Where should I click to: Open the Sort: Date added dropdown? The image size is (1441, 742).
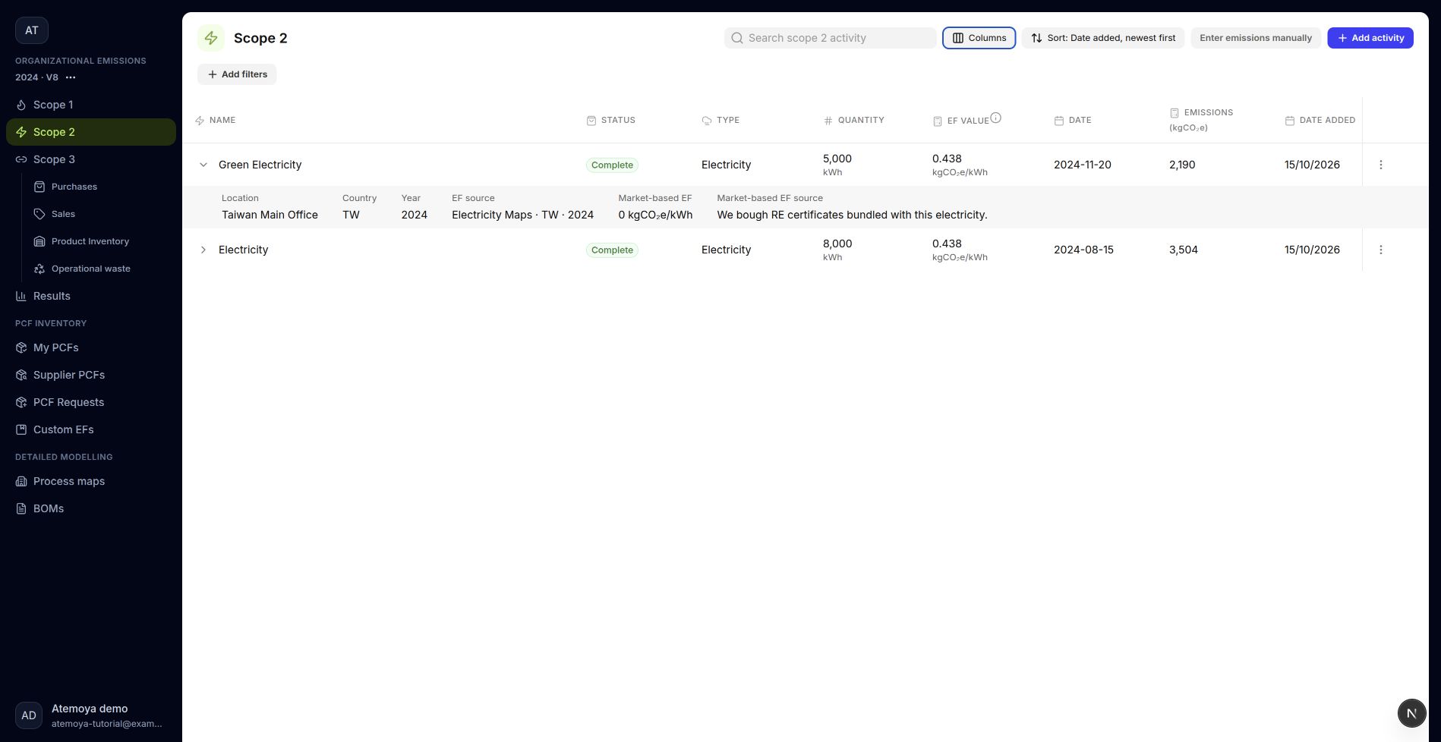(x=1103, y=38)
